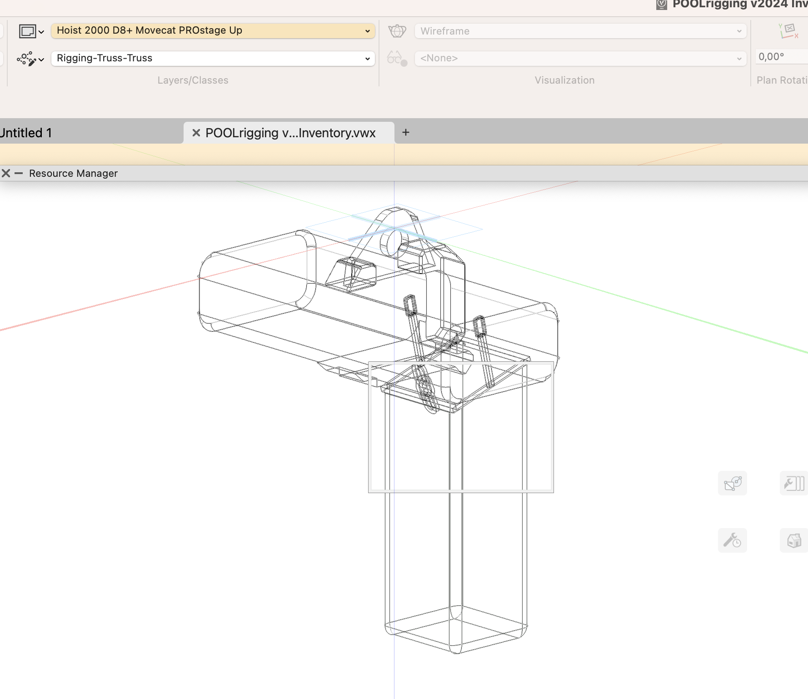Click the wrench-with-pages tool sets icon
The height and width of the screenshot is (699, 808).
[793, 483]
